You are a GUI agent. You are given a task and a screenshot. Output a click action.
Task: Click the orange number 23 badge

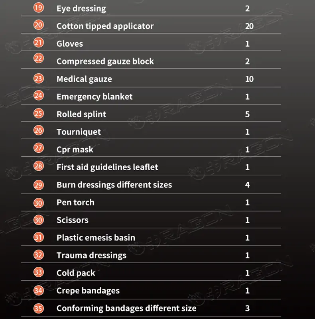point(38,79)
